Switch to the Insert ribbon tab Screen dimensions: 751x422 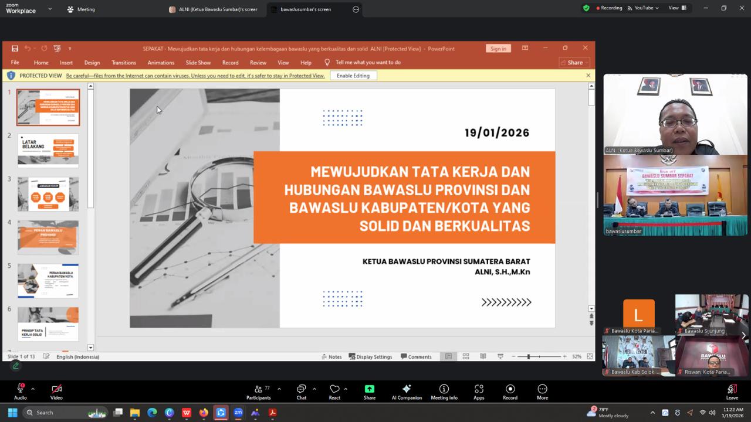pyautogui.click(x=66, y=63)
